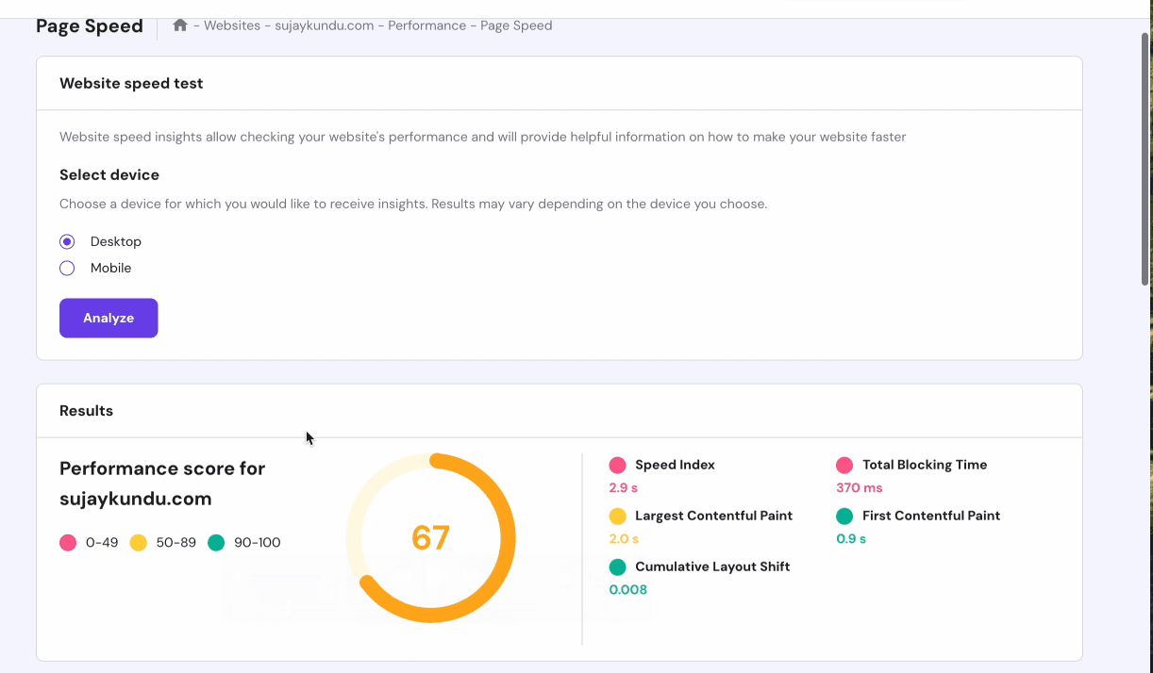1153x673 pixels.
Task: Click the Cumulative Layout Shift green indicator
Action: click(x=618, y=566)
